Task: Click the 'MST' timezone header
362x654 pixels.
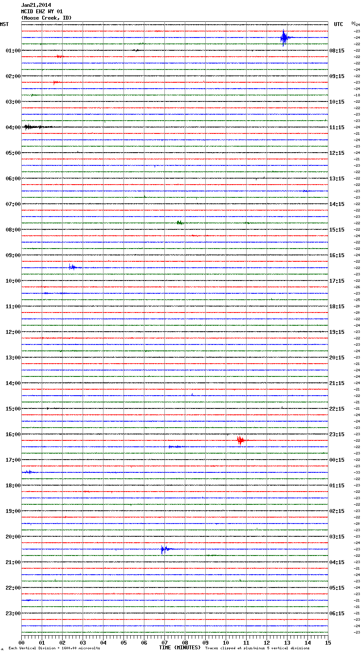Action: pos(4,24)
